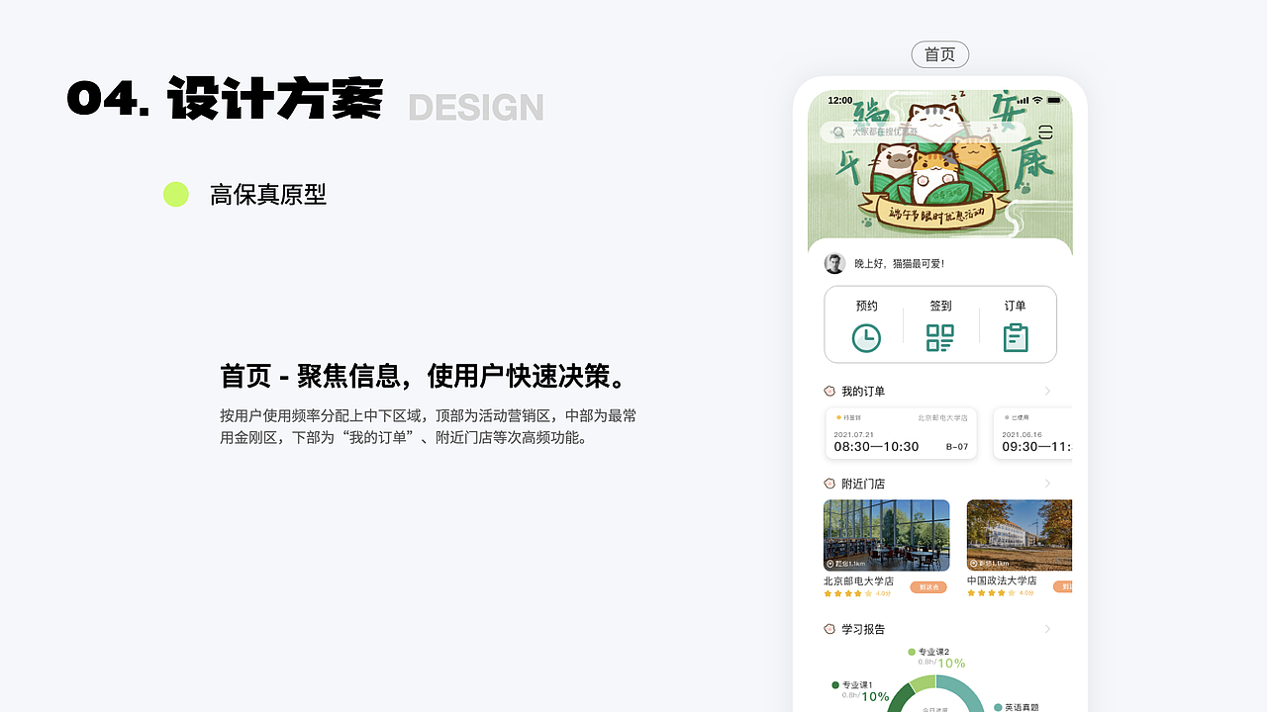This screenshot has height=712, width=1267.
Task: Click the 12:00 time in the phone status bar
Action: pyautogui.click(x=840, y=101)
